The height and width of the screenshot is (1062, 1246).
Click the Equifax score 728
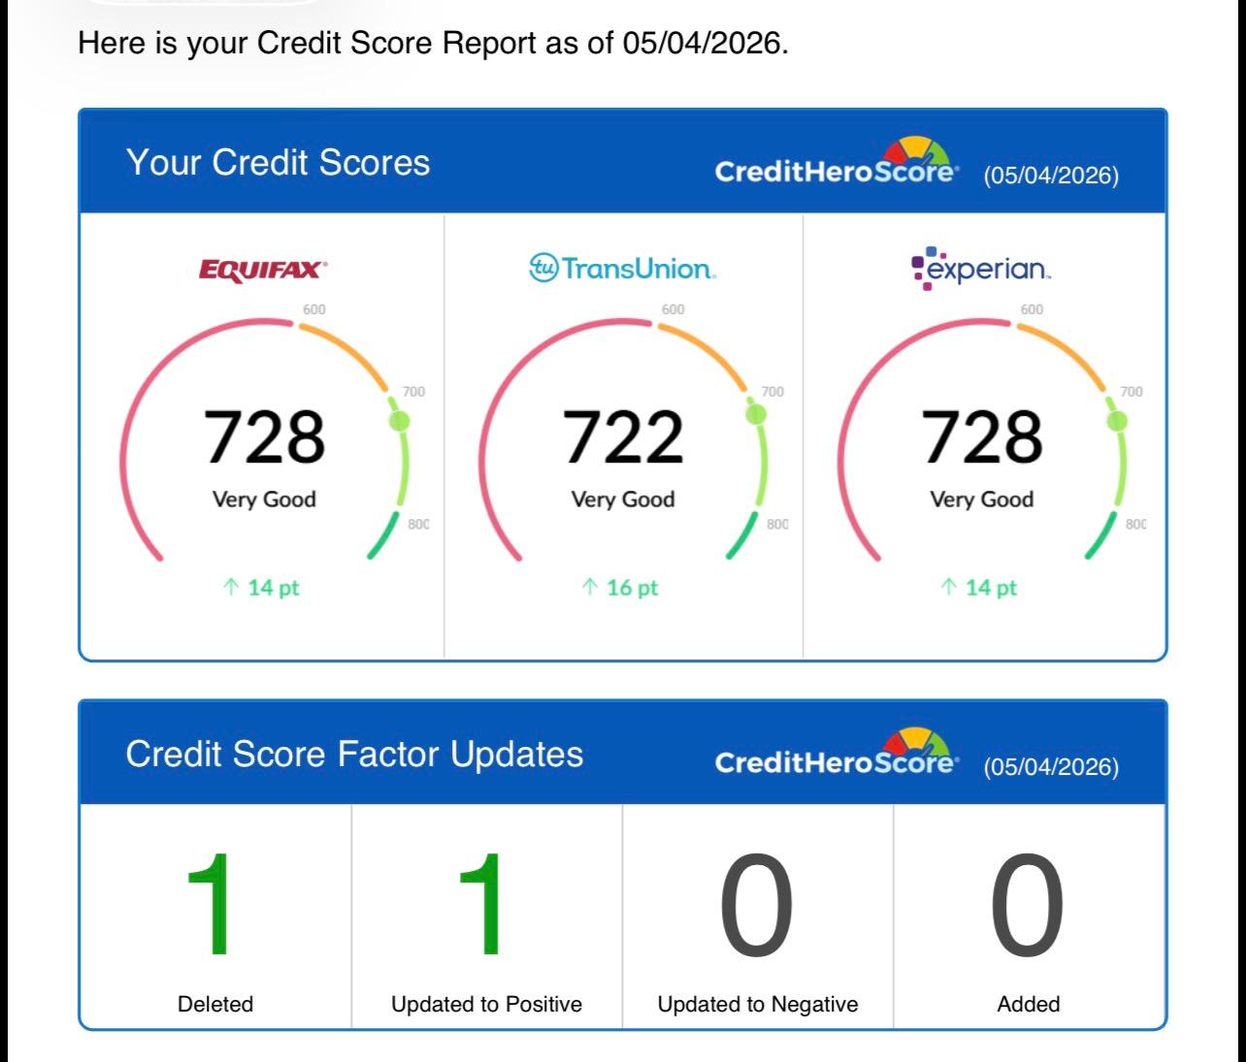(x=264, y=437)
